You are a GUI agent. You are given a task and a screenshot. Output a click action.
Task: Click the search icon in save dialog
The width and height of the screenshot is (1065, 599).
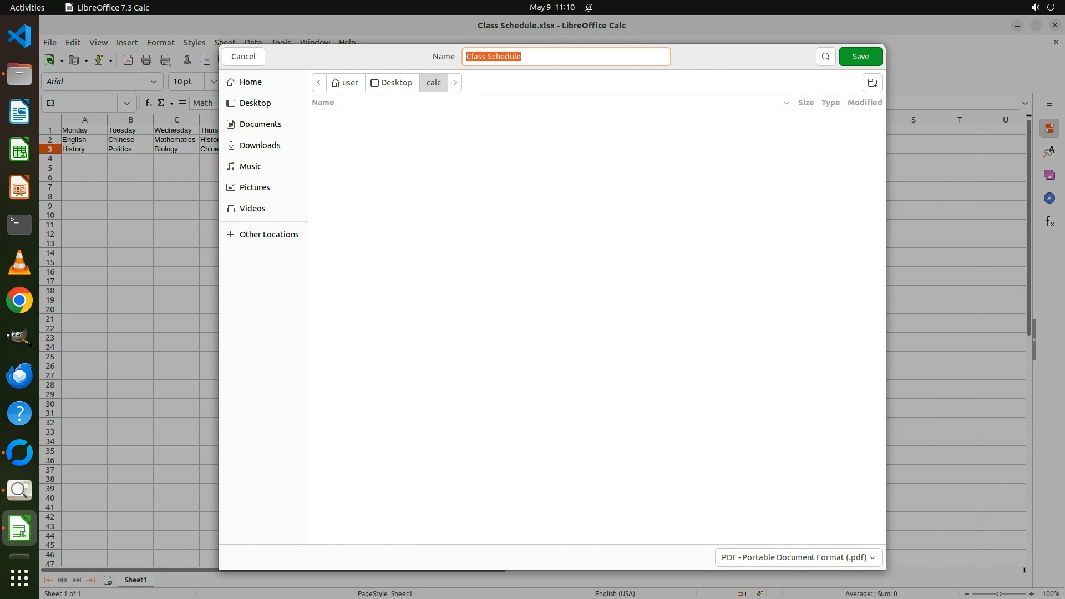(825, 57)
